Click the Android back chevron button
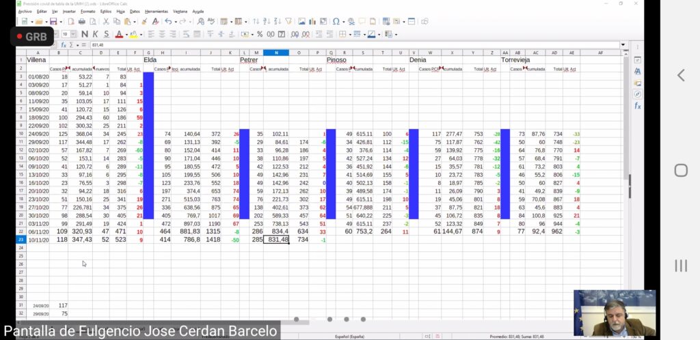This screenshot has width=700, height=340. point(681,75)
